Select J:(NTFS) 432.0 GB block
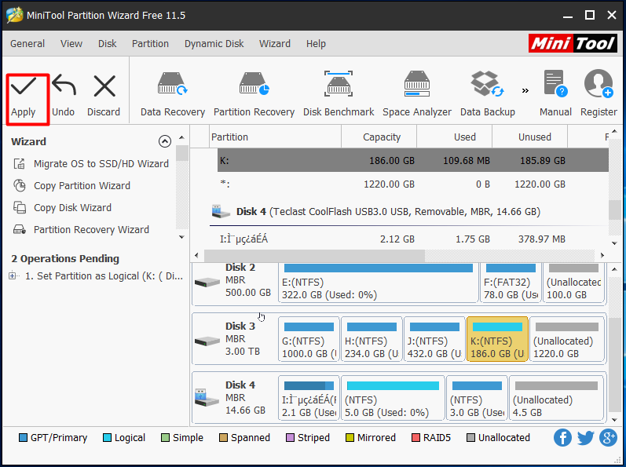This screenshot has height=467, width=626. point(434,339)
